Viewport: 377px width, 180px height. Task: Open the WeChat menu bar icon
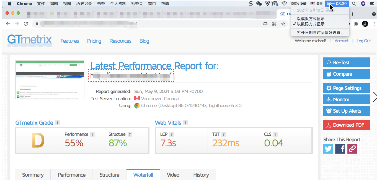[259, 4]
